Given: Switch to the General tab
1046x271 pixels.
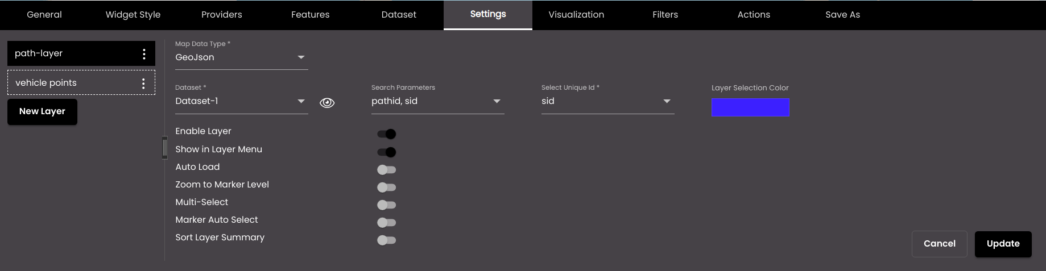Looking at the screenshot, I should [x=44, y=15].
